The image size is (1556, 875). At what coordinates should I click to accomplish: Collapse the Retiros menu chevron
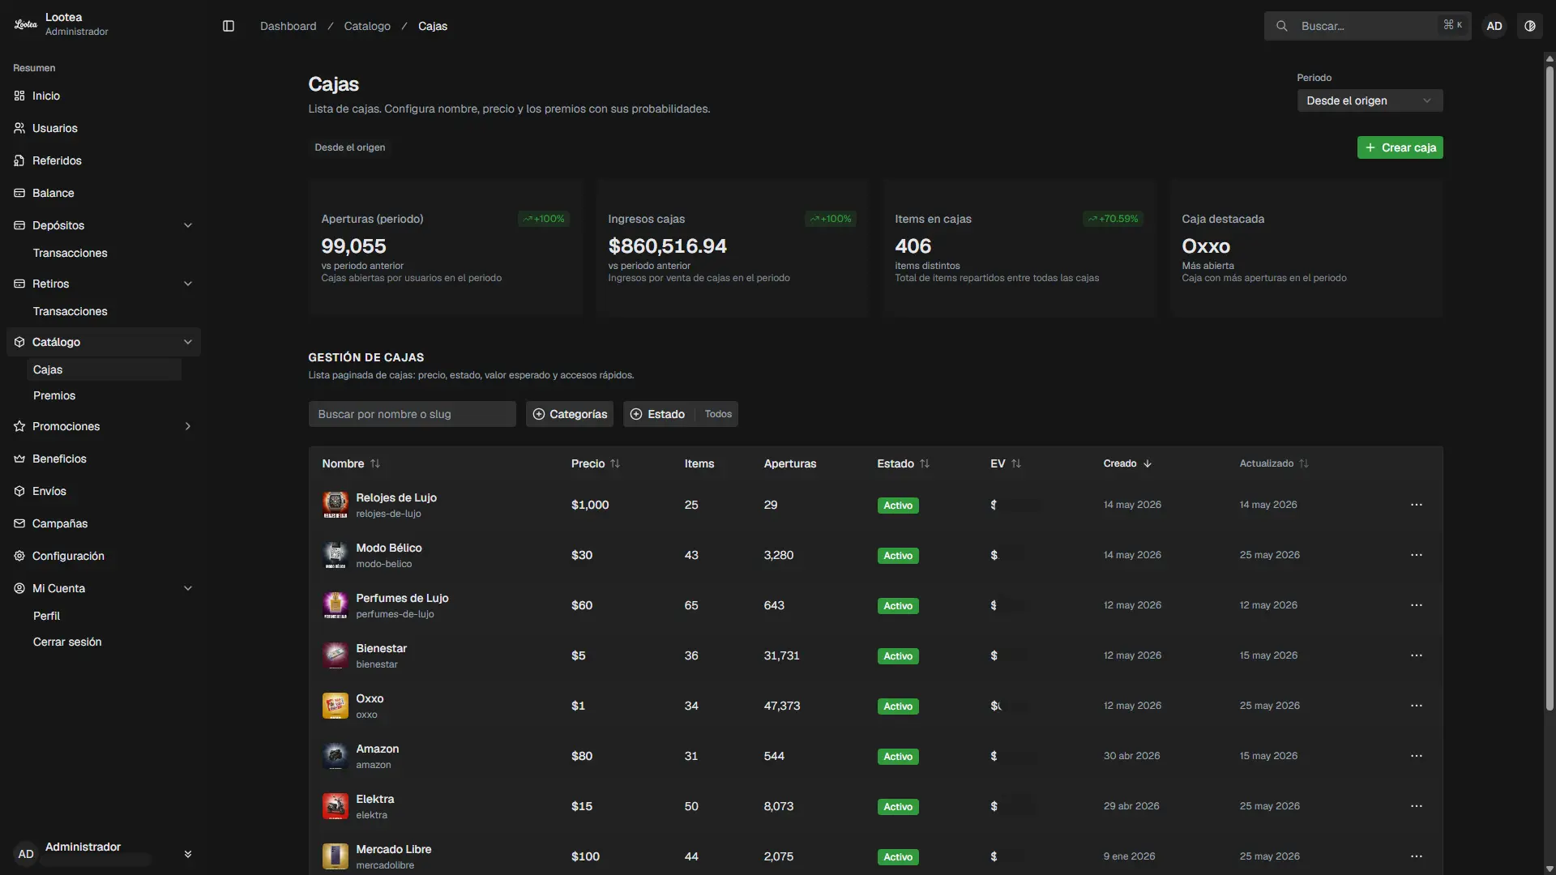pyautogui.click(x=188, y=284)
